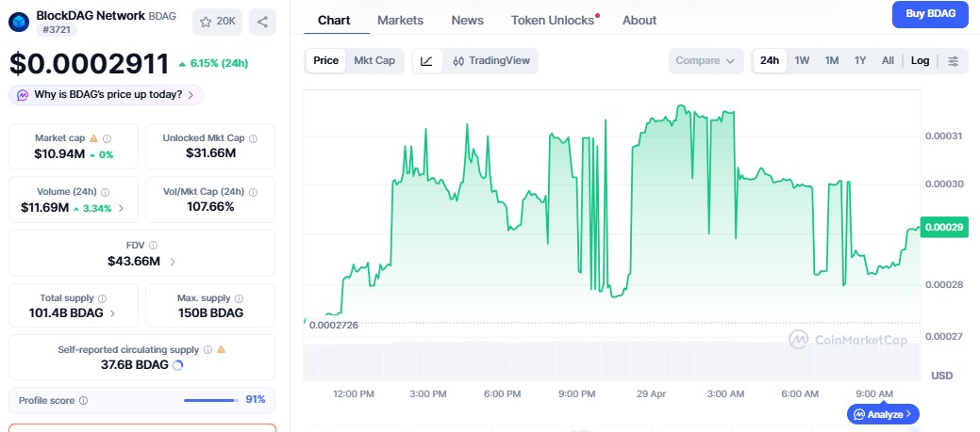The height and width of the screenshot is (432, 980).
Task: Toggle Log scale on chart
Action: [920, 61]
